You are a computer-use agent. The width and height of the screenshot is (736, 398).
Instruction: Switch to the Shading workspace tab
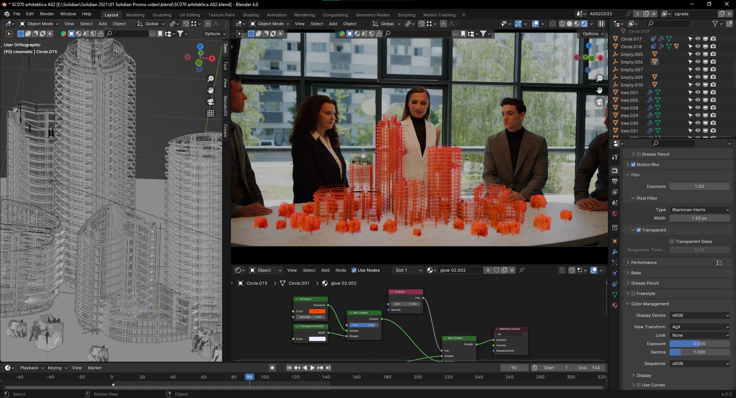pyautogui.click(x=250, y=15)
